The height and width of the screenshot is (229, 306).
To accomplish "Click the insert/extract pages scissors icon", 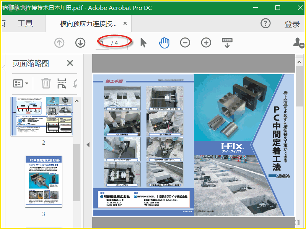I will (x=62, y=83).
